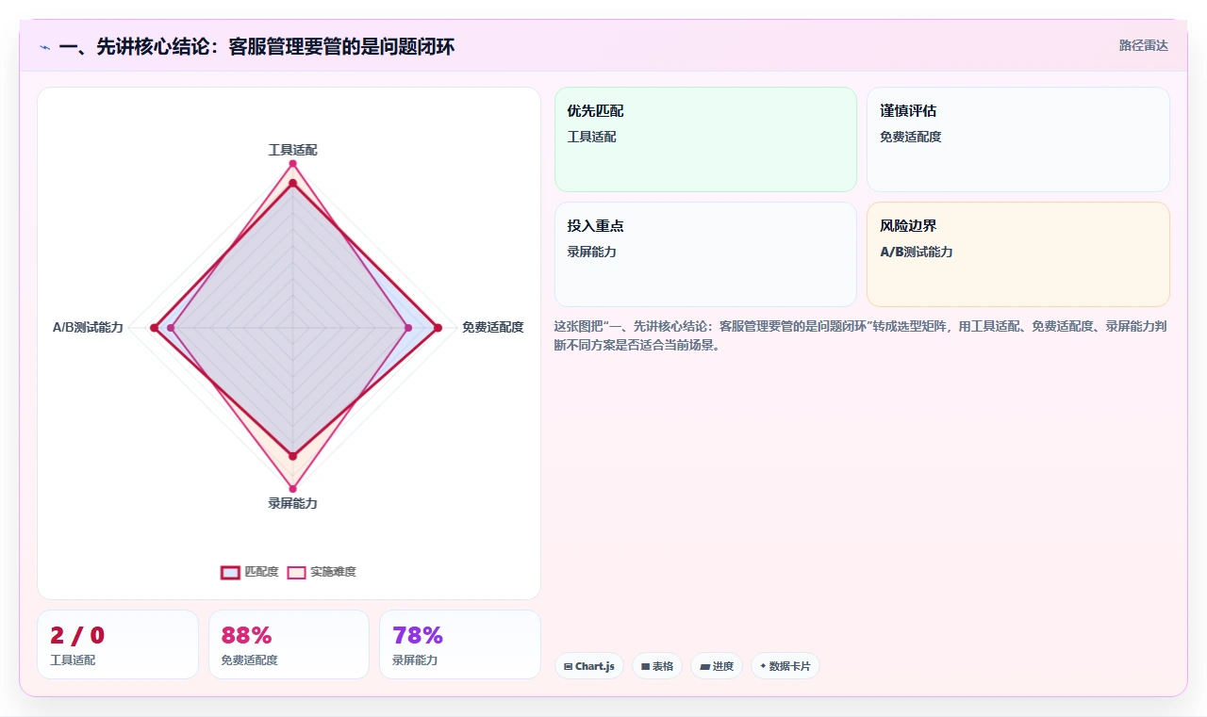Click 工具适配 text inside the 优先匹配 card
The image size is (1207, 717).
coord(591,137)
